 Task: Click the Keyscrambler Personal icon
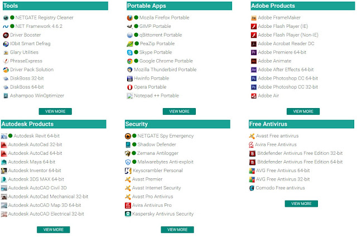(128, 170)
